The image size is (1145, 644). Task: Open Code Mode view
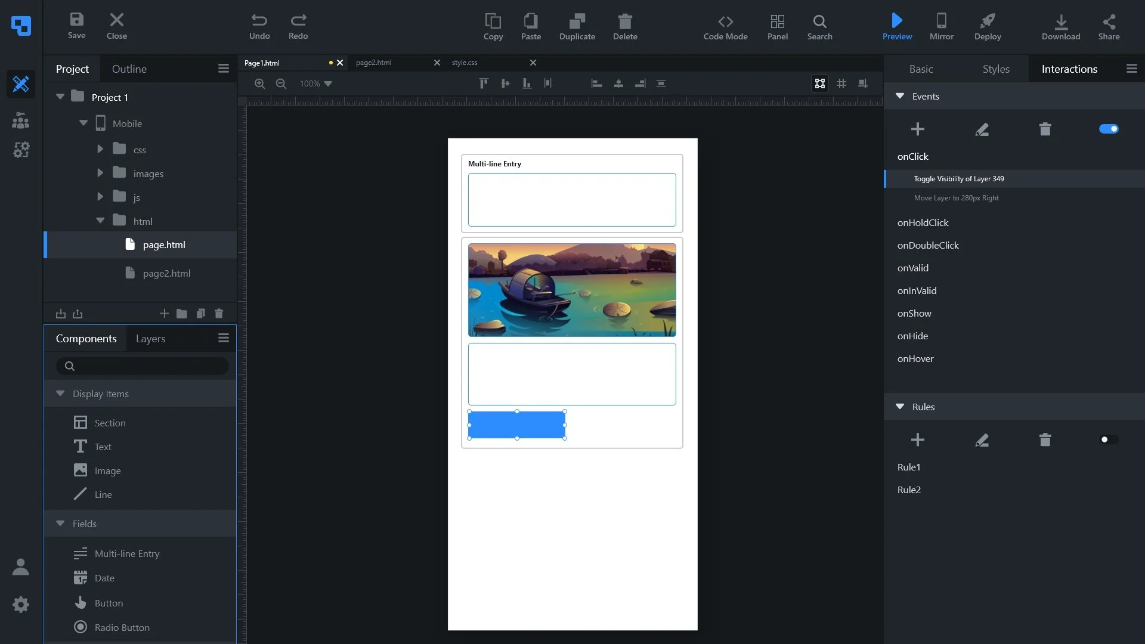click(x=725, y=27)
